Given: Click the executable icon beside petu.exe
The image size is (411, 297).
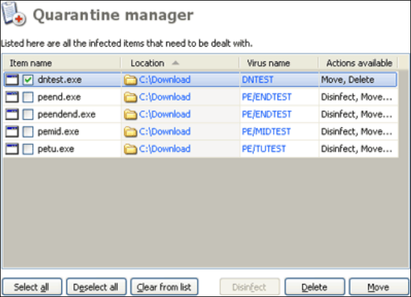Looking at the screenshot, I should (12, 149).
